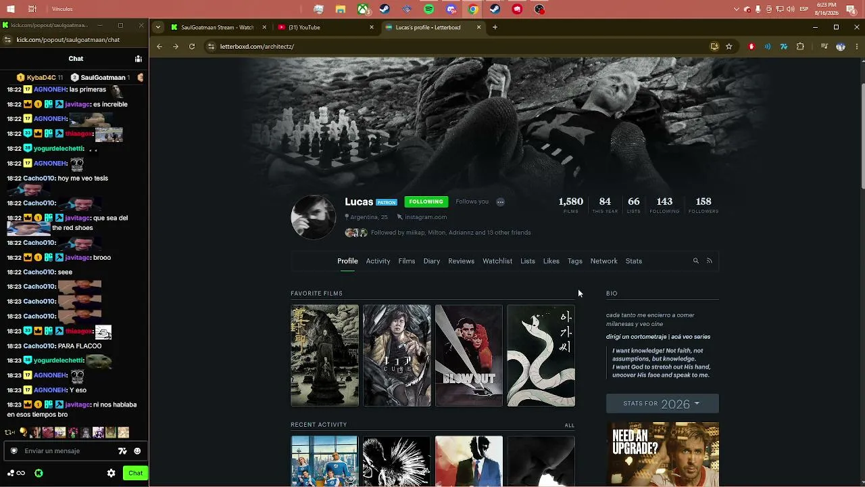Image resolution: width=865 pixels, height=487 pixels.
Task: Open Kick chat settings gear
Action: 112,473
